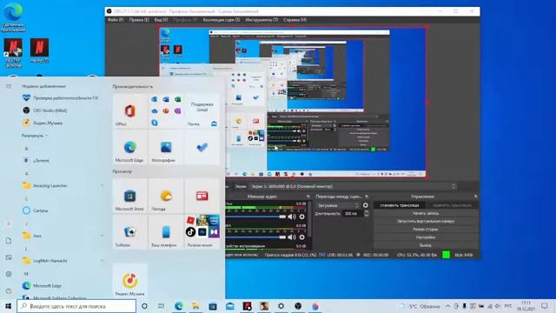Open the Вид menu in OBS
Screen dimensions: 556x313
click(161, 20)
